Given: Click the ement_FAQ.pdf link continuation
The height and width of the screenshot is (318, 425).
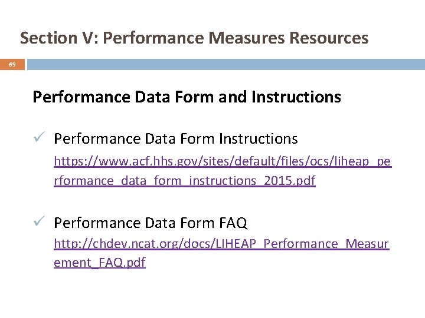Looking at the screenshot, I should pyautogui.click(x=100, y=263).
